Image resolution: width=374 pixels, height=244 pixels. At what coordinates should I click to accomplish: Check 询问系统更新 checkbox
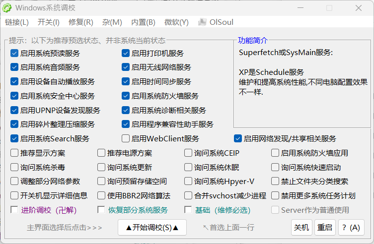point(101,167)
